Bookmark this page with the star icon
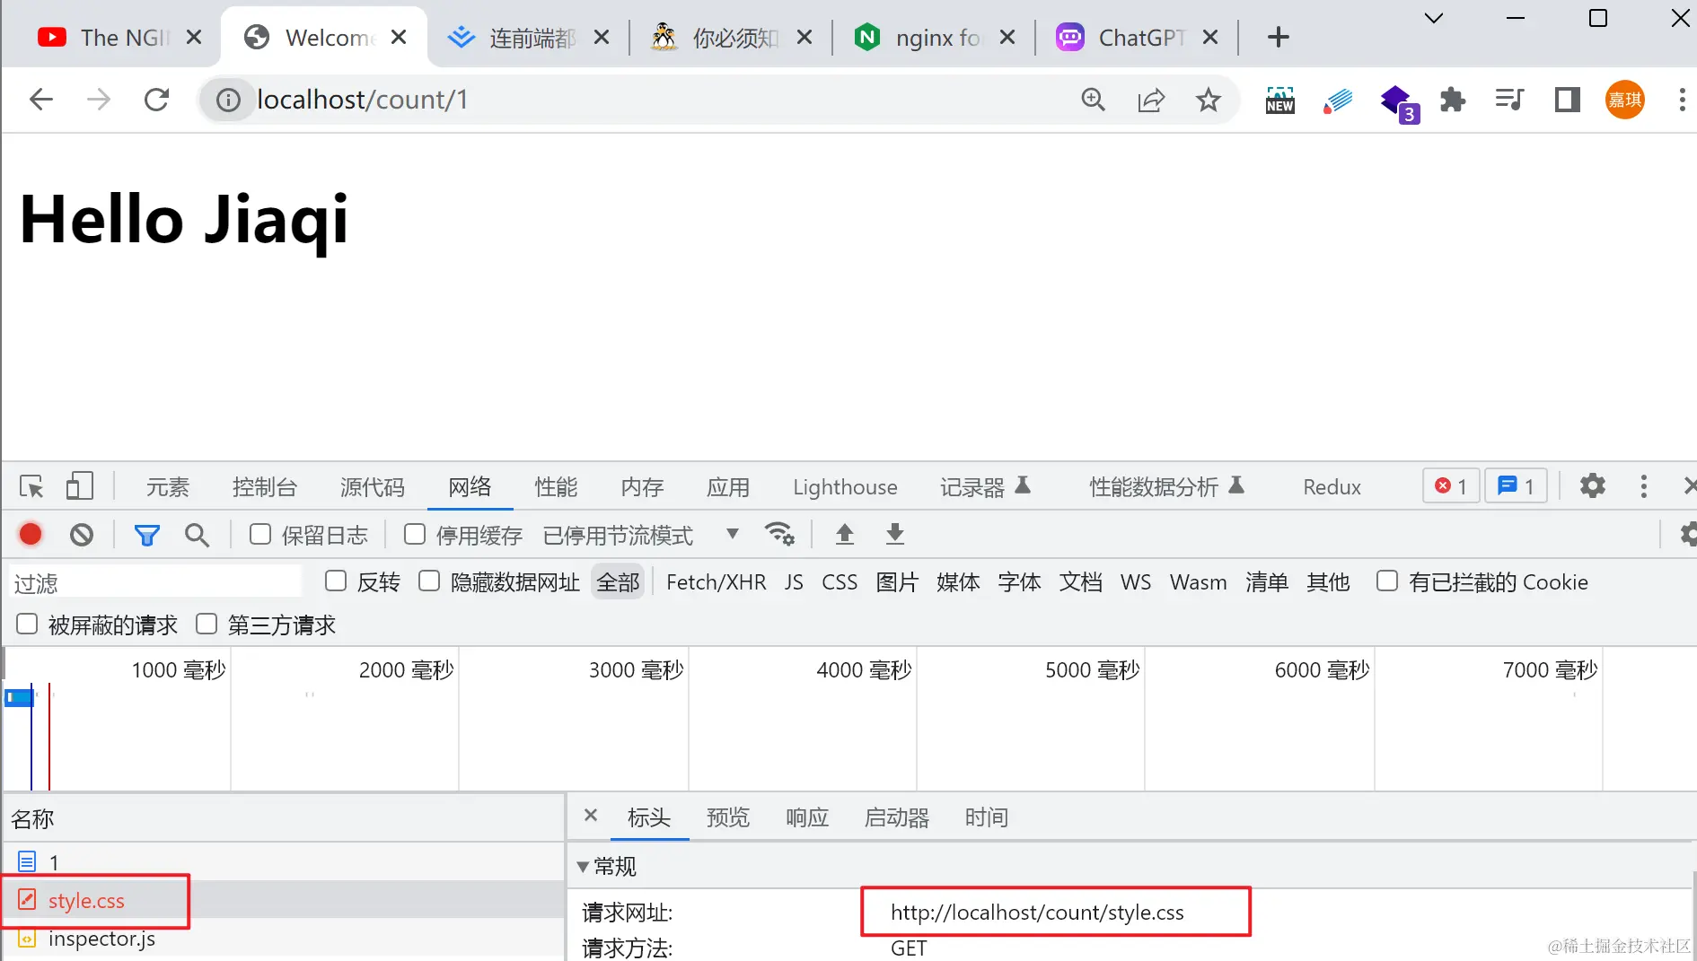 pyautogui.click(x=1209, y=100)
